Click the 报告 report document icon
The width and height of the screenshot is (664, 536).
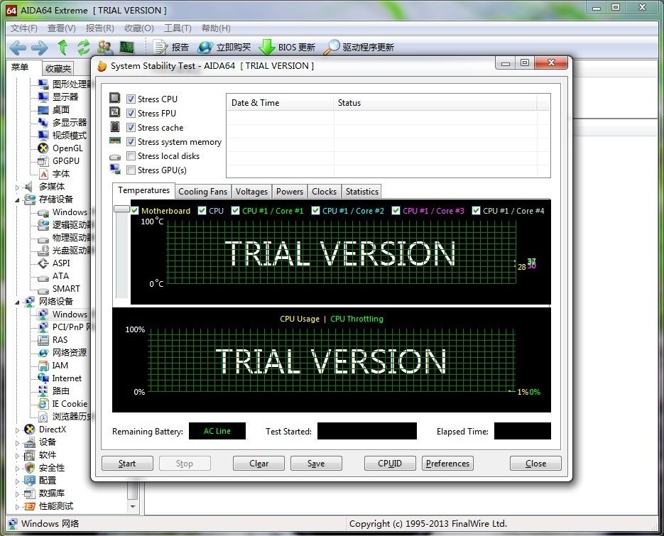pyautogui.click(x=160, y=48)
